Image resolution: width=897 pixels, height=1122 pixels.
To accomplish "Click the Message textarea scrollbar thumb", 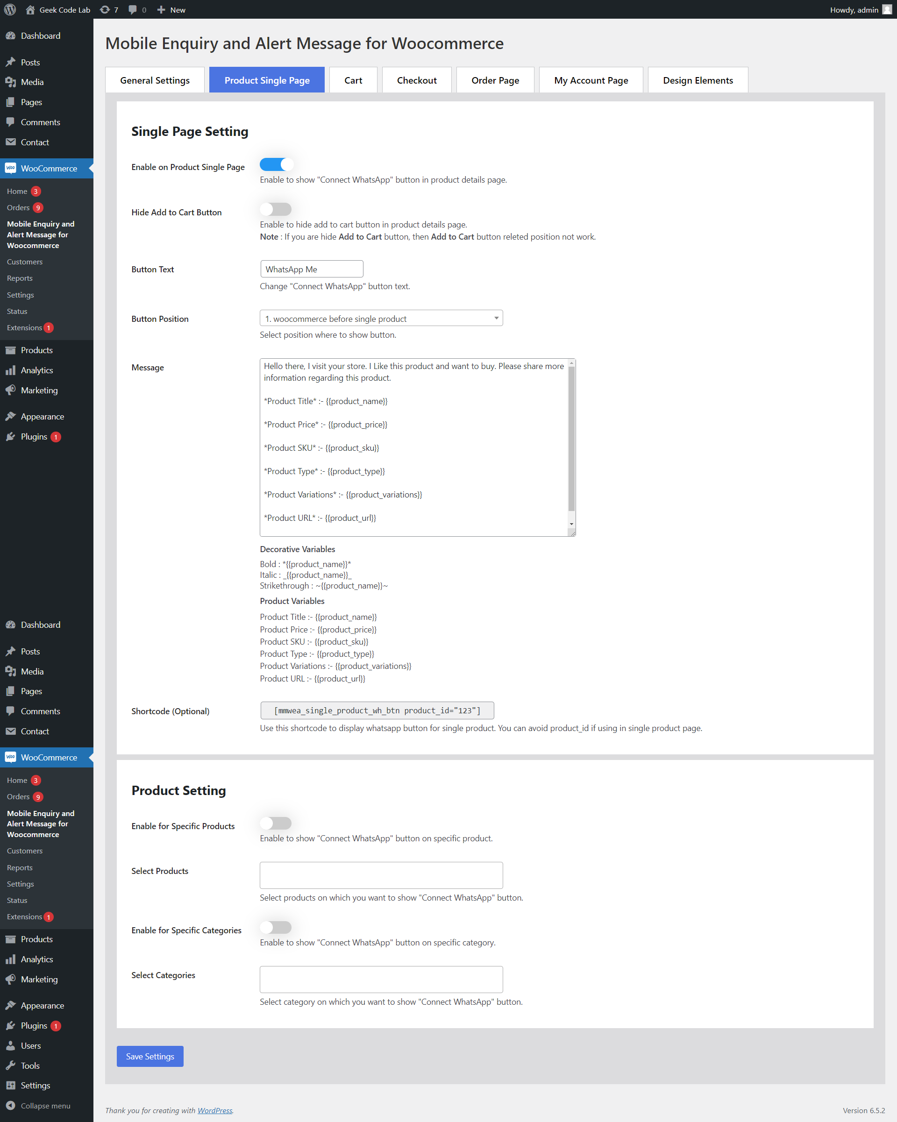I will [x=571, y=439].
